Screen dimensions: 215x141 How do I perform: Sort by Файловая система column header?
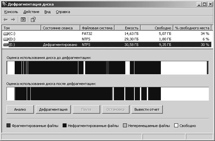click(x=97, y=28)
